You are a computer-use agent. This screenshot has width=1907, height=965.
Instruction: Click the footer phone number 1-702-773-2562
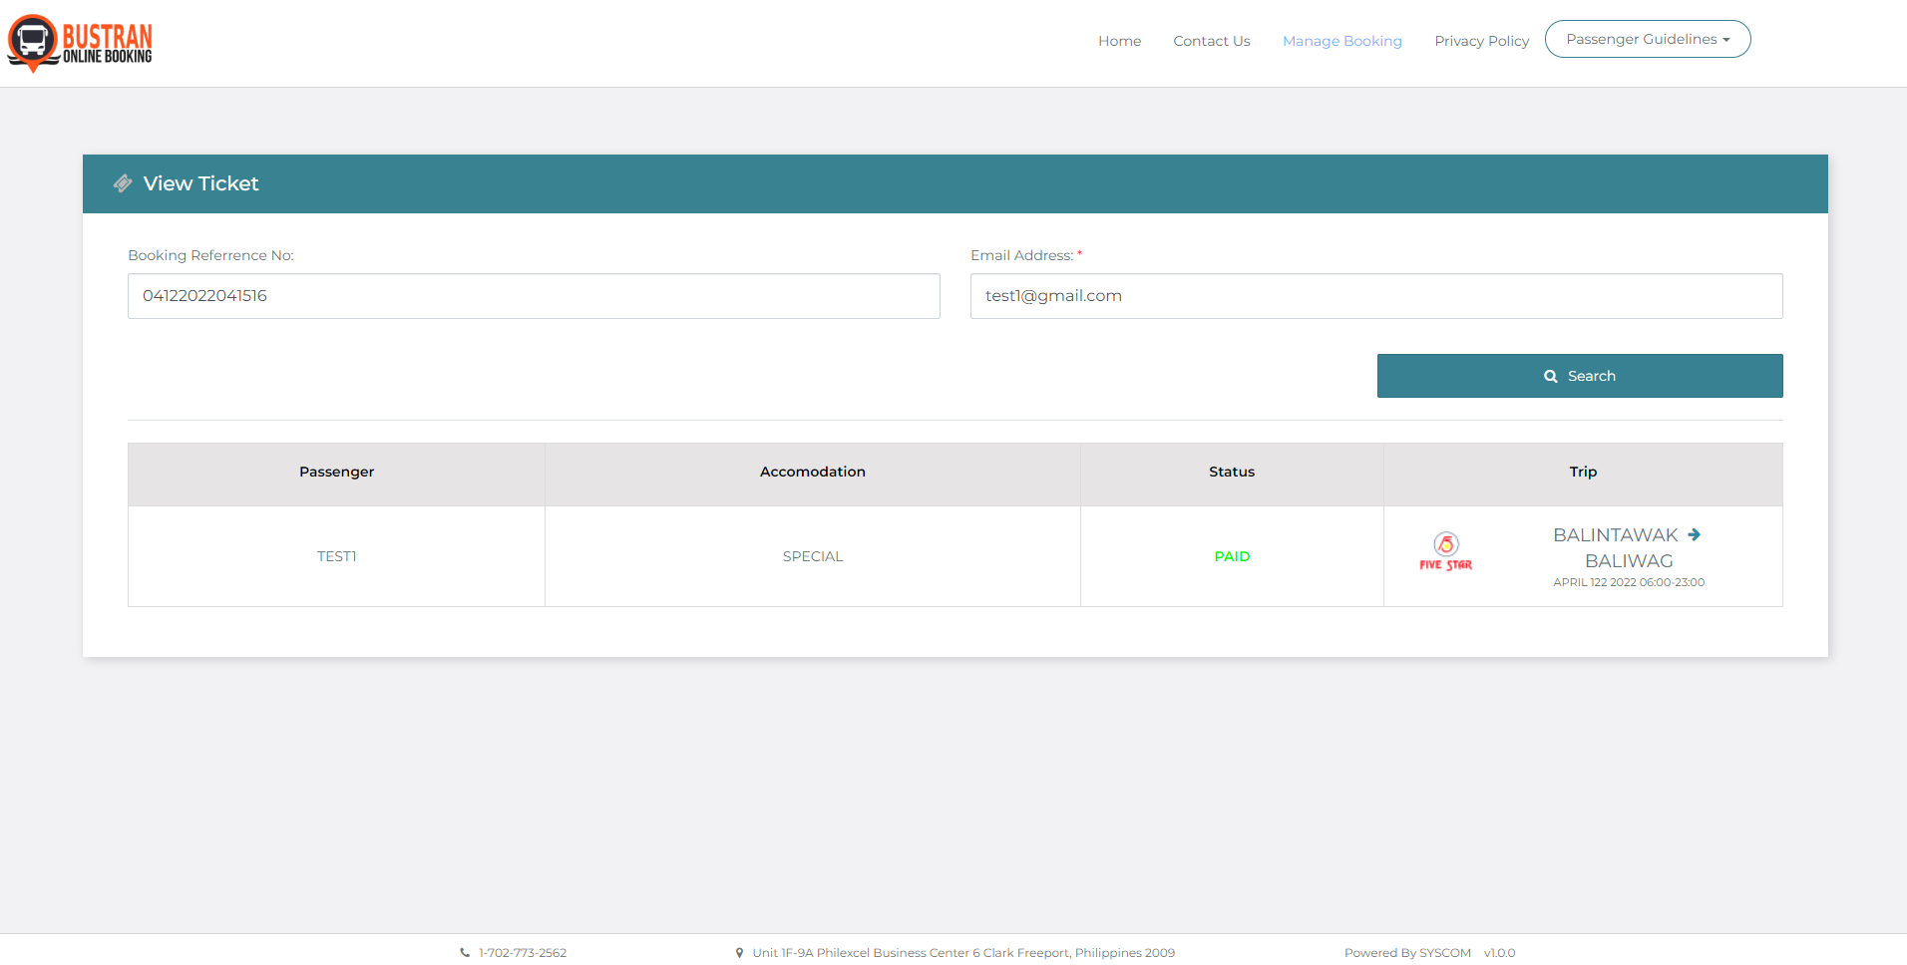(x=523, y=953)
